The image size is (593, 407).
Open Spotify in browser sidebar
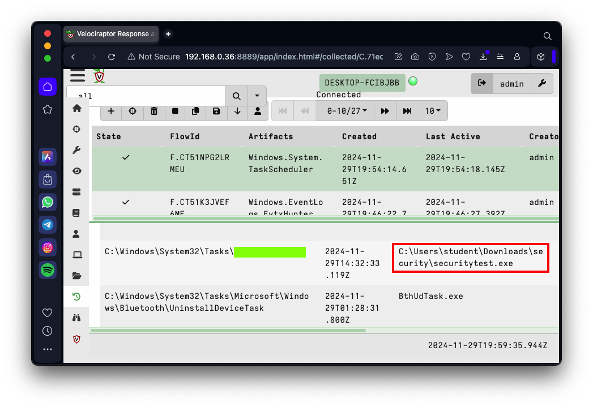48,270
